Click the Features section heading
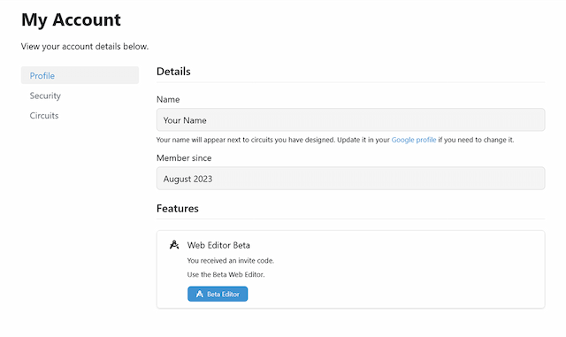The image size is (566, 337). click(x=178, y=209)
